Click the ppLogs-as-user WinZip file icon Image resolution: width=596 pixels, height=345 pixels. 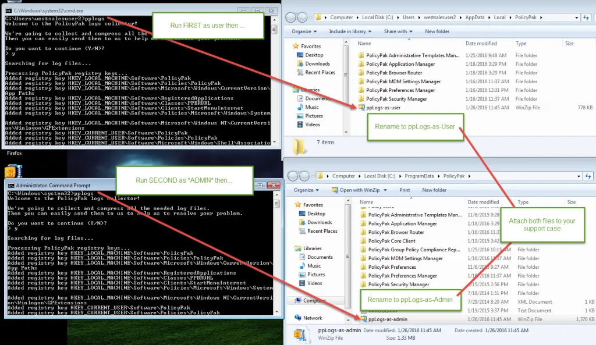coord(361,108)
